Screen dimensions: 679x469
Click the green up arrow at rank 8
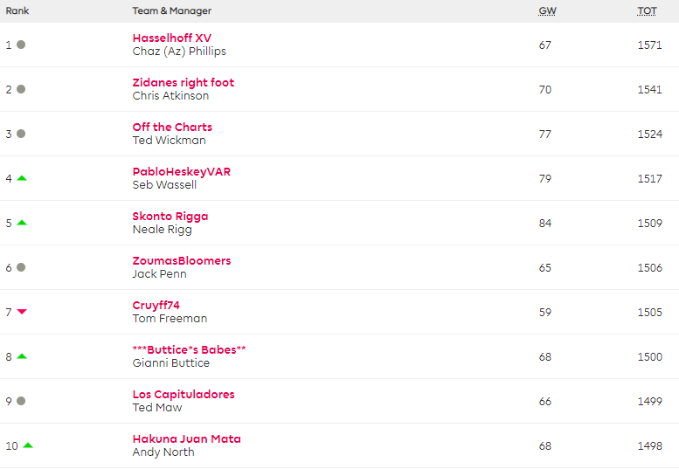coord(22,356)
